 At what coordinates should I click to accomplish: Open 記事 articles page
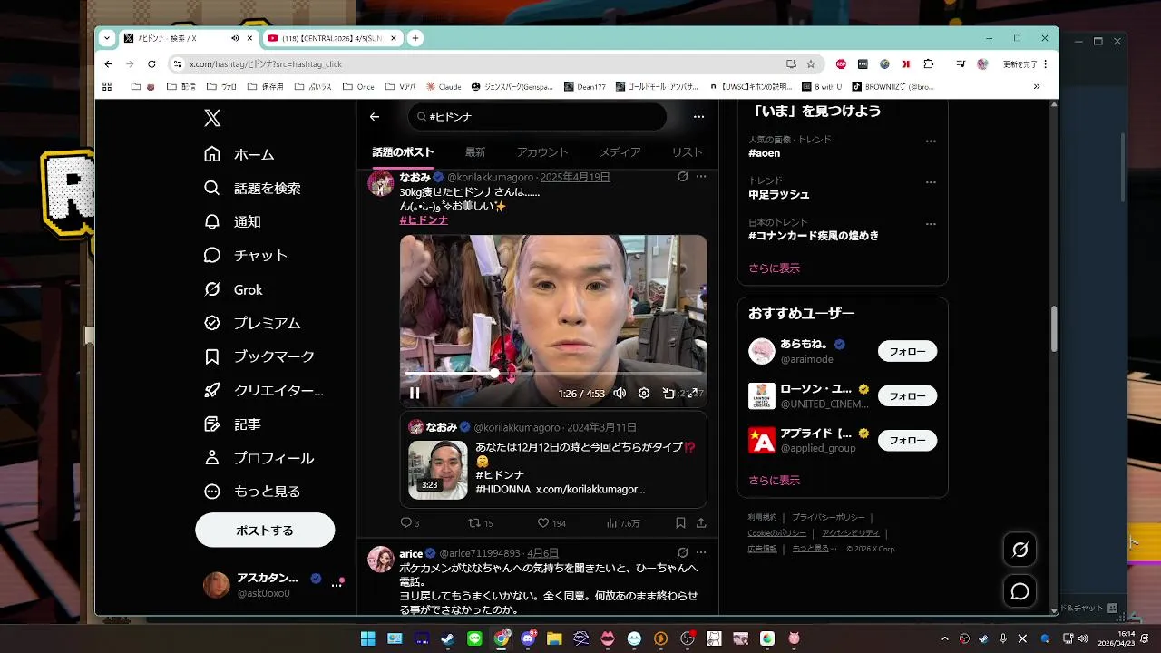pyautogui.click(x=233, y=424)
